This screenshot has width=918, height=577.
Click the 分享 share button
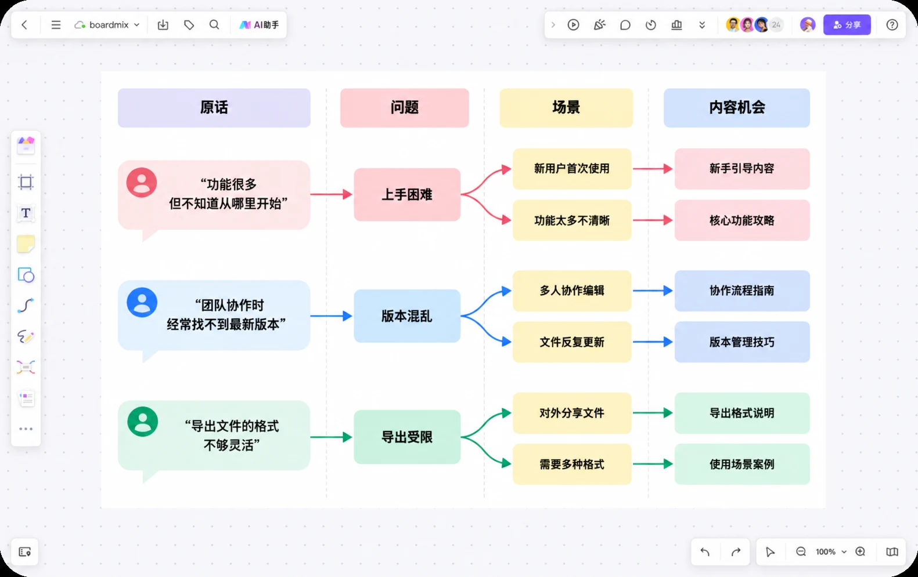847,25
